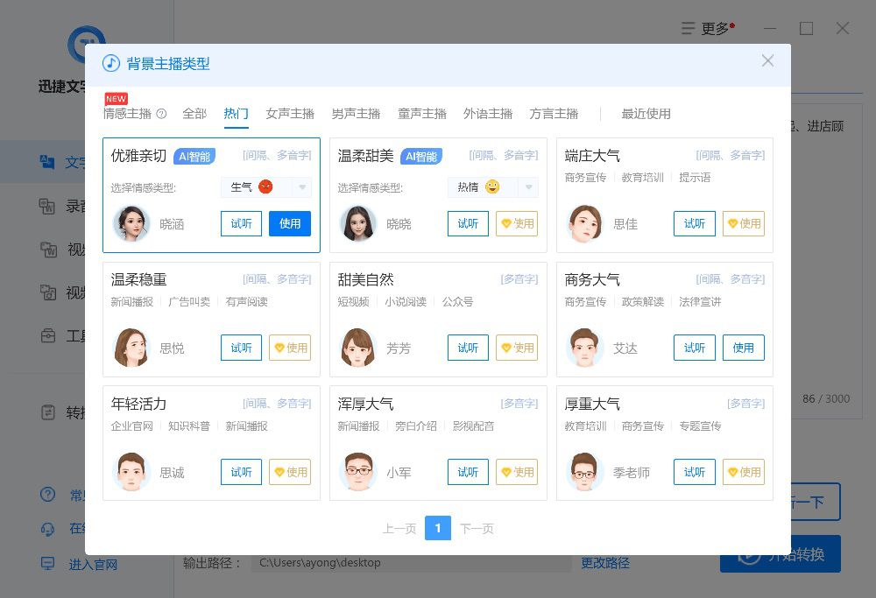Click 艾达 anchor avatar
876x598 pixels.
[x=584, y=348]
